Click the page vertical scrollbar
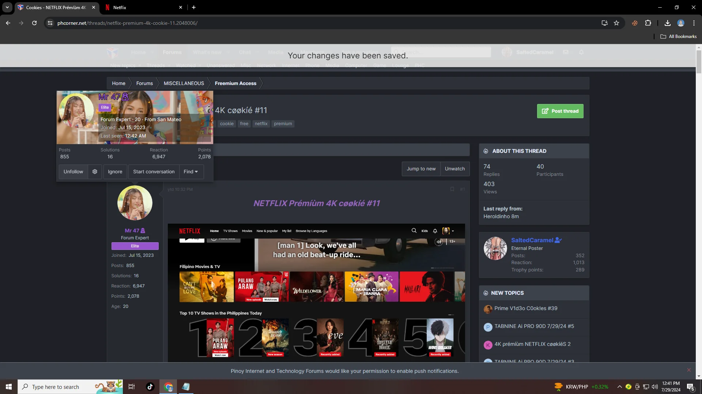The height and width of the screenshot is (394, 702). click(x=699, y=62)
